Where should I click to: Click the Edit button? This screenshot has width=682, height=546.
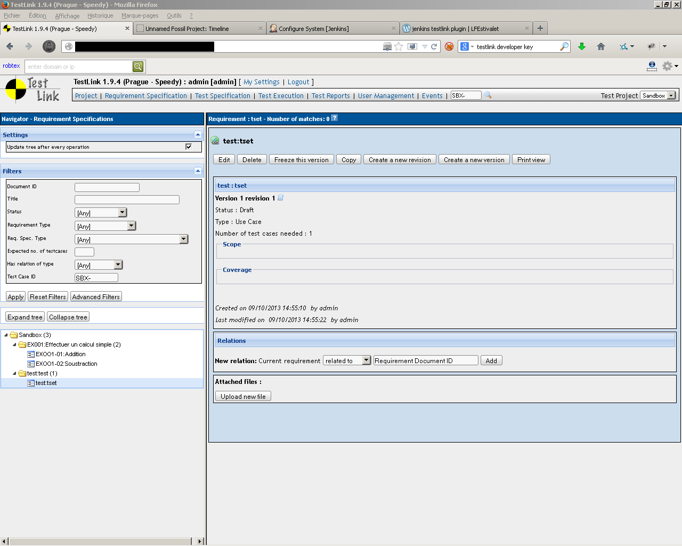[224, 159]
